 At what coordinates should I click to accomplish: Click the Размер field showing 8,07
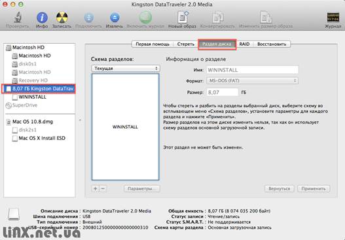pos(223,92)
